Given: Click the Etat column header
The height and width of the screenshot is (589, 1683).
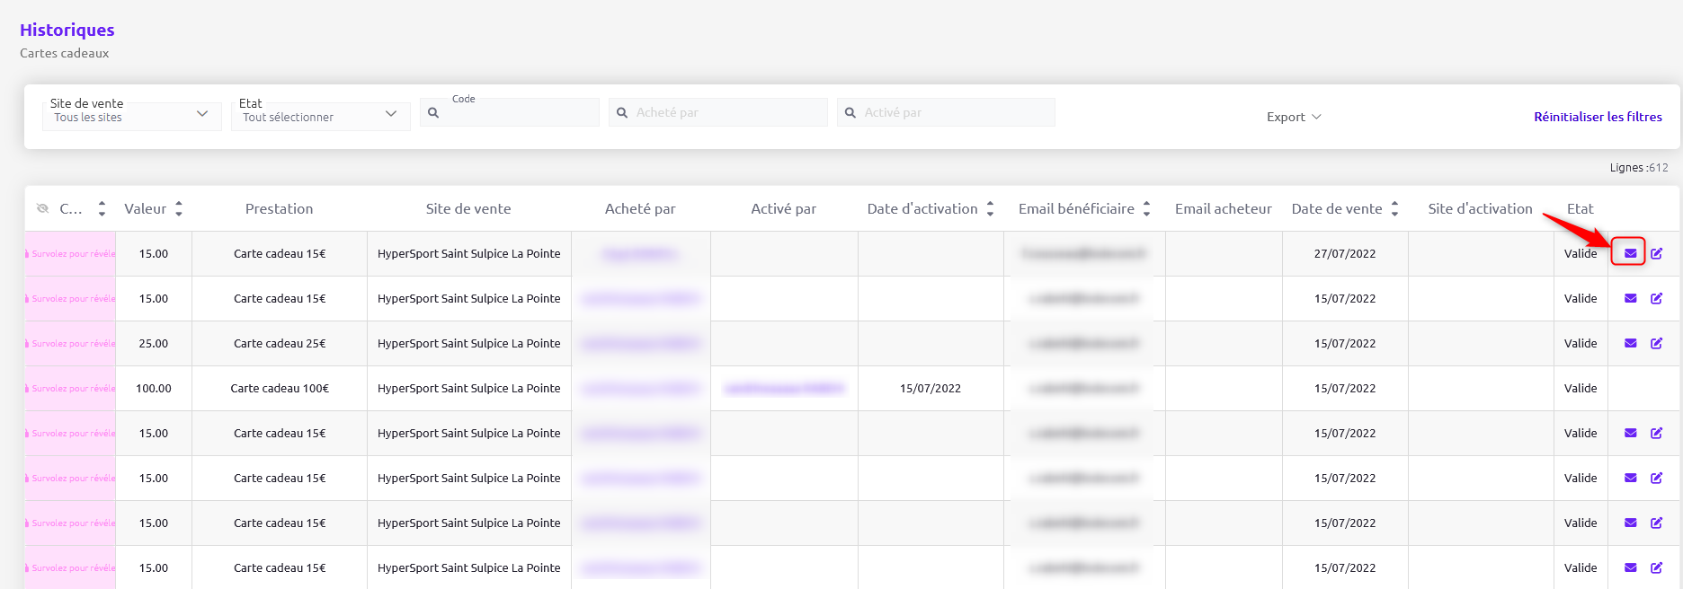Looking at the screenshot, I should pos(1580,208).
